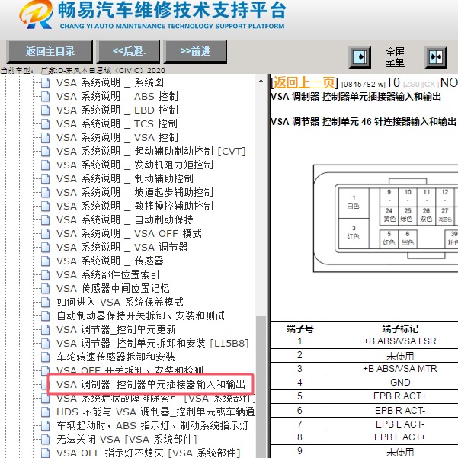458x458 pixels.
Task: Open the 全屏菜单 link
Action: click(x=396, y=57)
